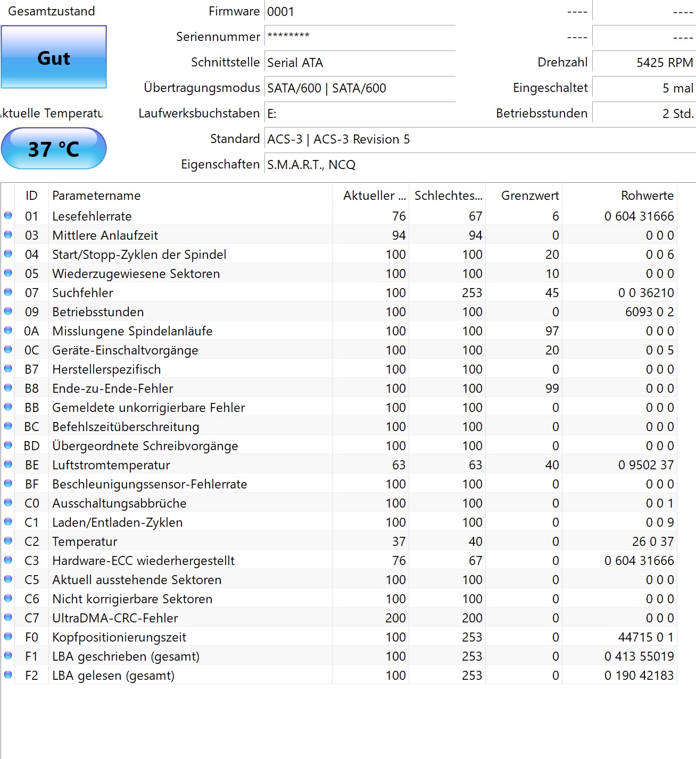The width and height of the screenshot is (696, 759).
Task: Click status dot for Übergeordnete Schreibvorgänge
Action: [8, 445]
